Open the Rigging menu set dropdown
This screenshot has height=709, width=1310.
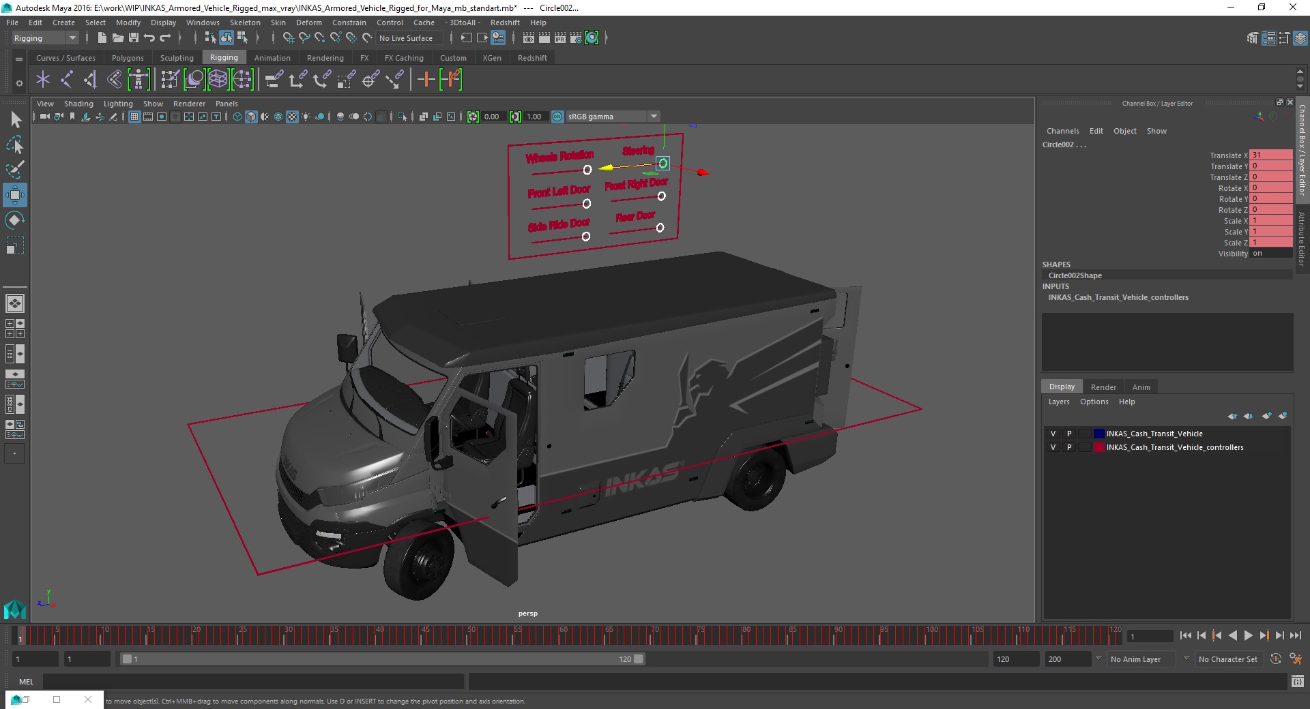click(45, 38)
